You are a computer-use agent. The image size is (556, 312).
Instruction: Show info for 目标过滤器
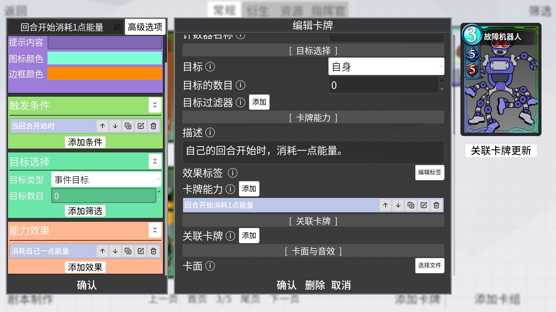pyautogui.click(x=240, y=102)
